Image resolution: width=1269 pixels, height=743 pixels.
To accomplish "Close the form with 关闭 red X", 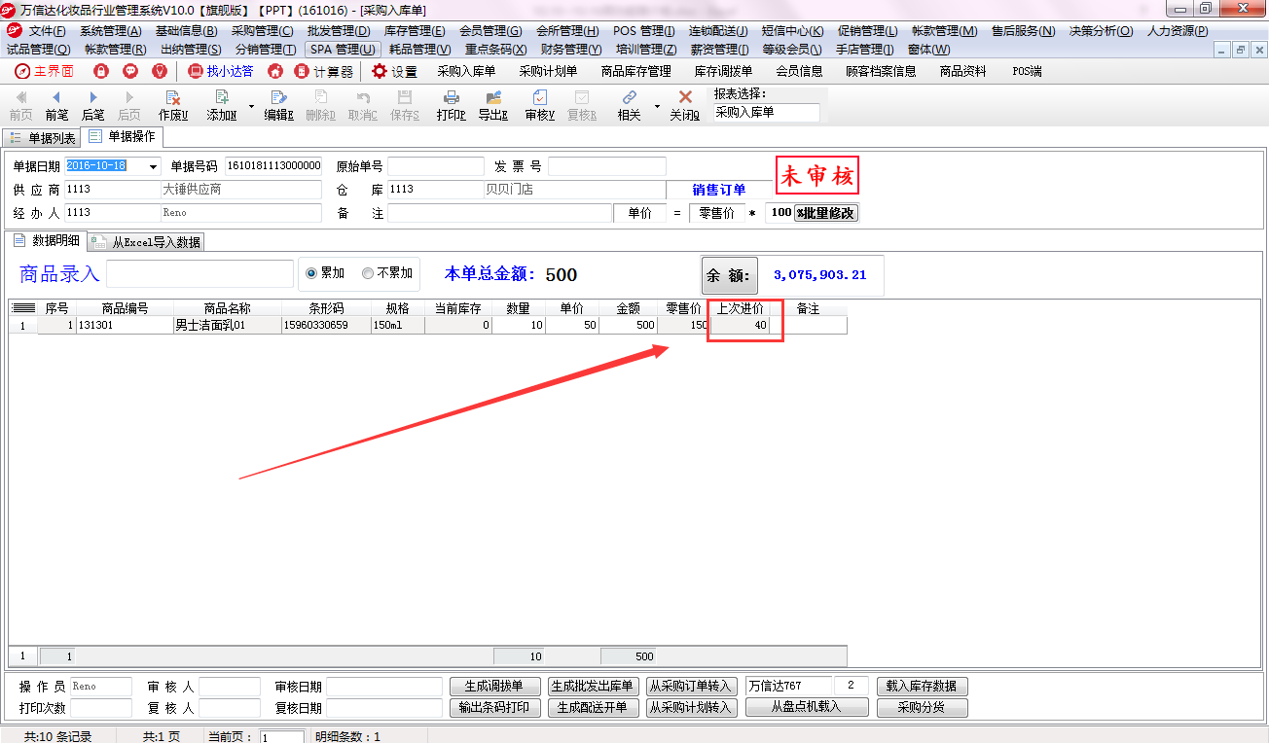I will (685, 105).
